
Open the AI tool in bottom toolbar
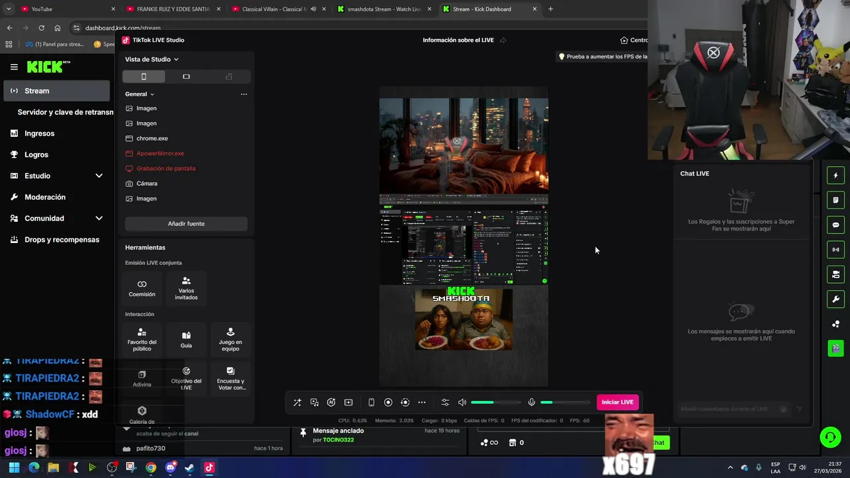[331, 402]
